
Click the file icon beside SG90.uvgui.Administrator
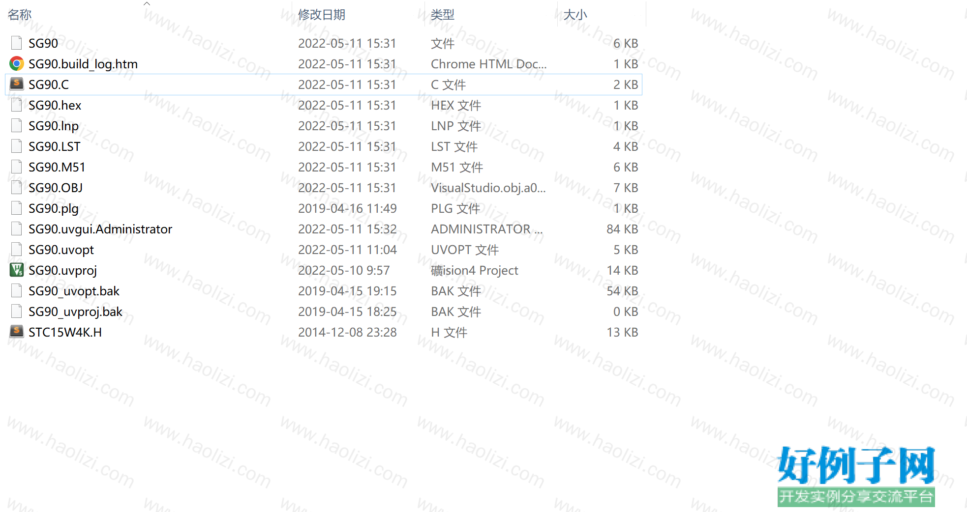click(16, 229)
